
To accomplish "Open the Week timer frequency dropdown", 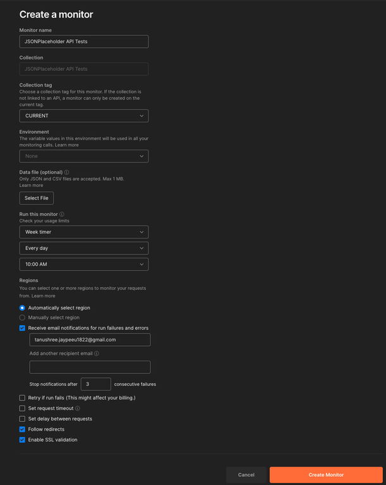I will [84, 232].
